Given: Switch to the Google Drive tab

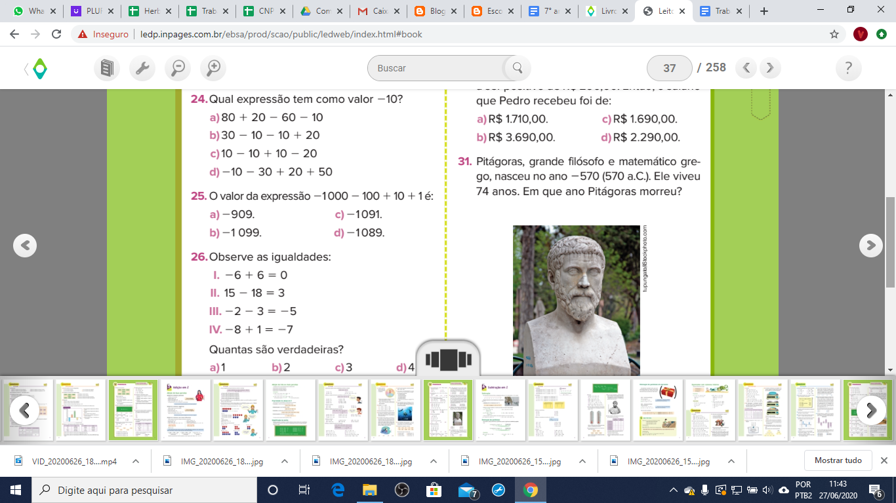Looking at the screenshot, I should click(320, 11).
